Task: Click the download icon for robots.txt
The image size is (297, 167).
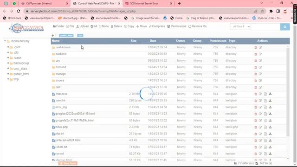Action: [270, 147]
